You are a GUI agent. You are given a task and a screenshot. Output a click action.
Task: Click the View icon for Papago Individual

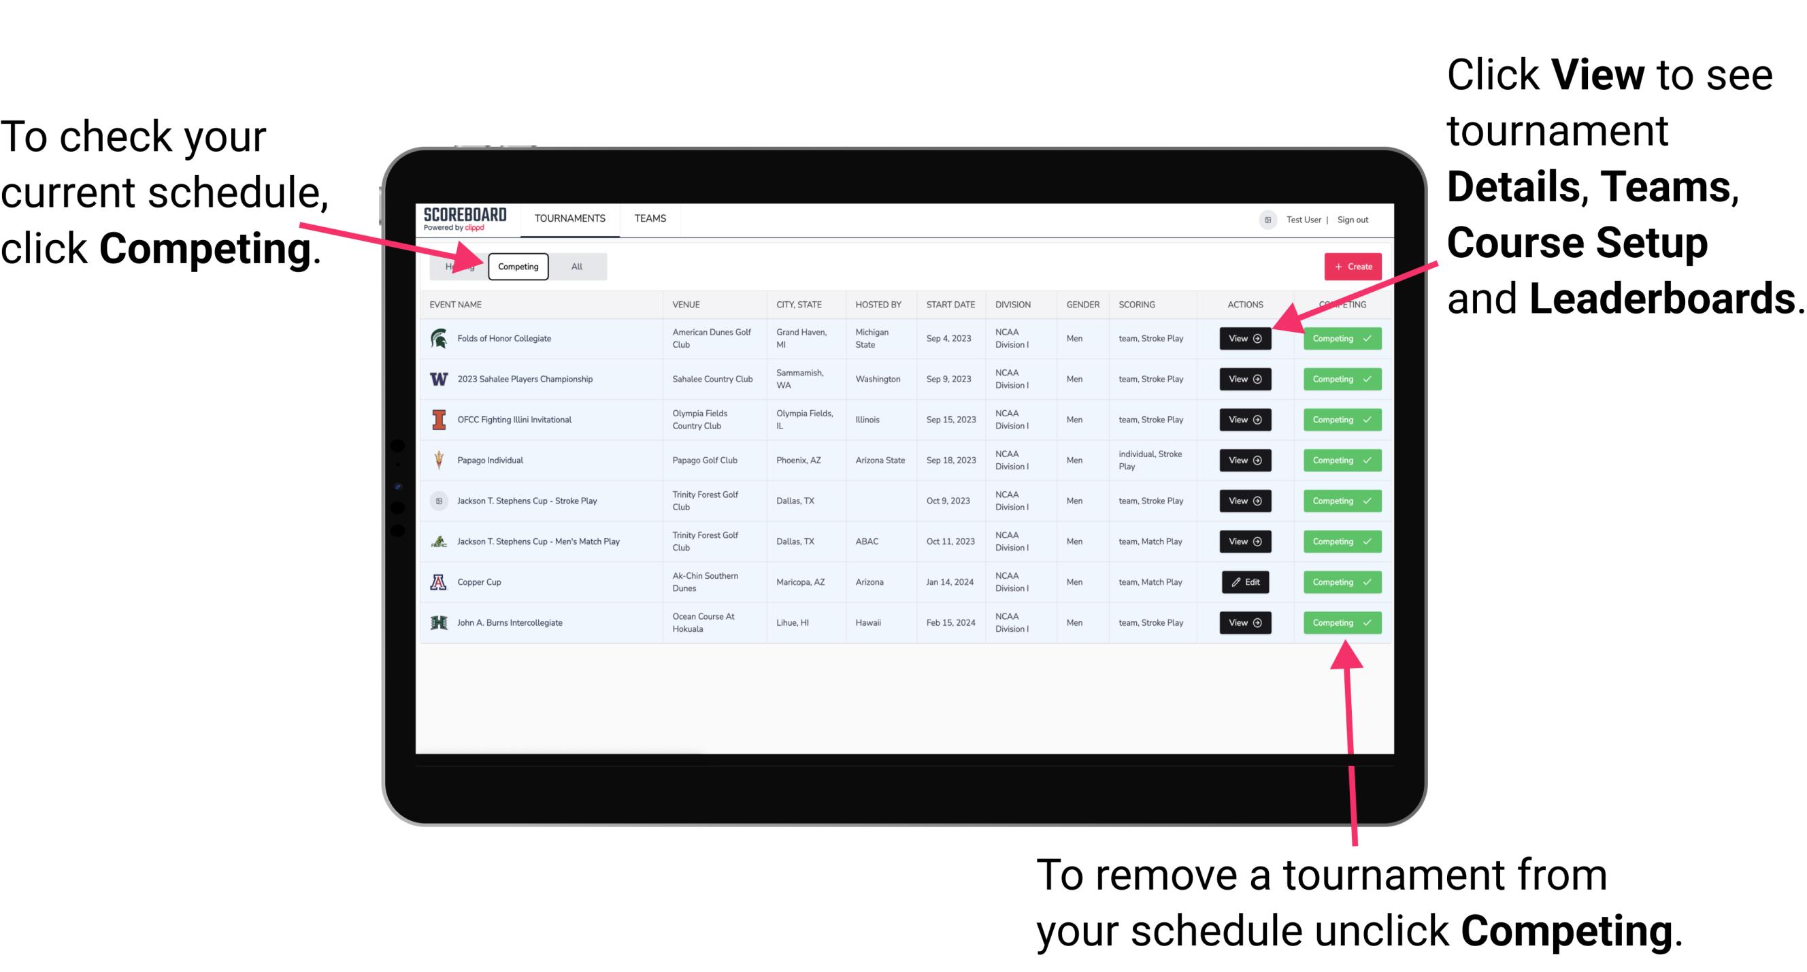click(x=1244, y=460)
